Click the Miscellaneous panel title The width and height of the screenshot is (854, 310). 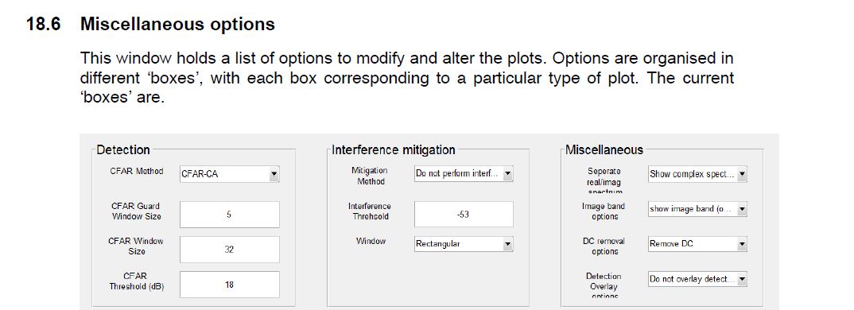[x=604, y=149]
